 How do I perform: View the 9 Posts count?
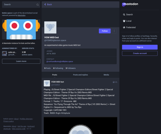click(x=47, y=68)
